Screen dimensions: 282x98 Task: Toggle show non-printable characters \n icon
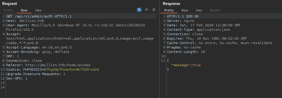[x=147, y=10]
